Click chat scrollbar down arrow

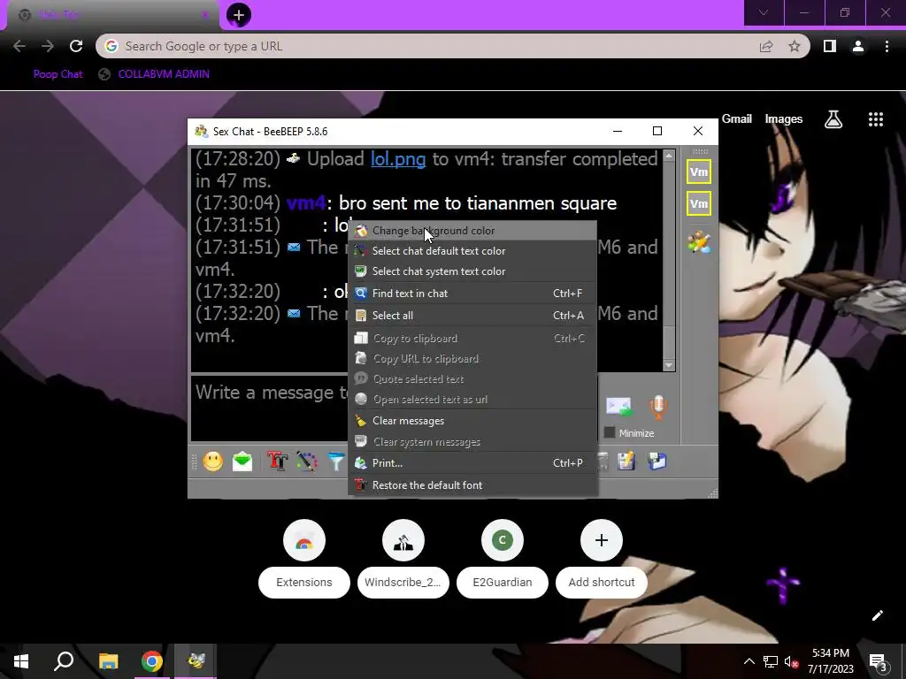tap(669, 365)
